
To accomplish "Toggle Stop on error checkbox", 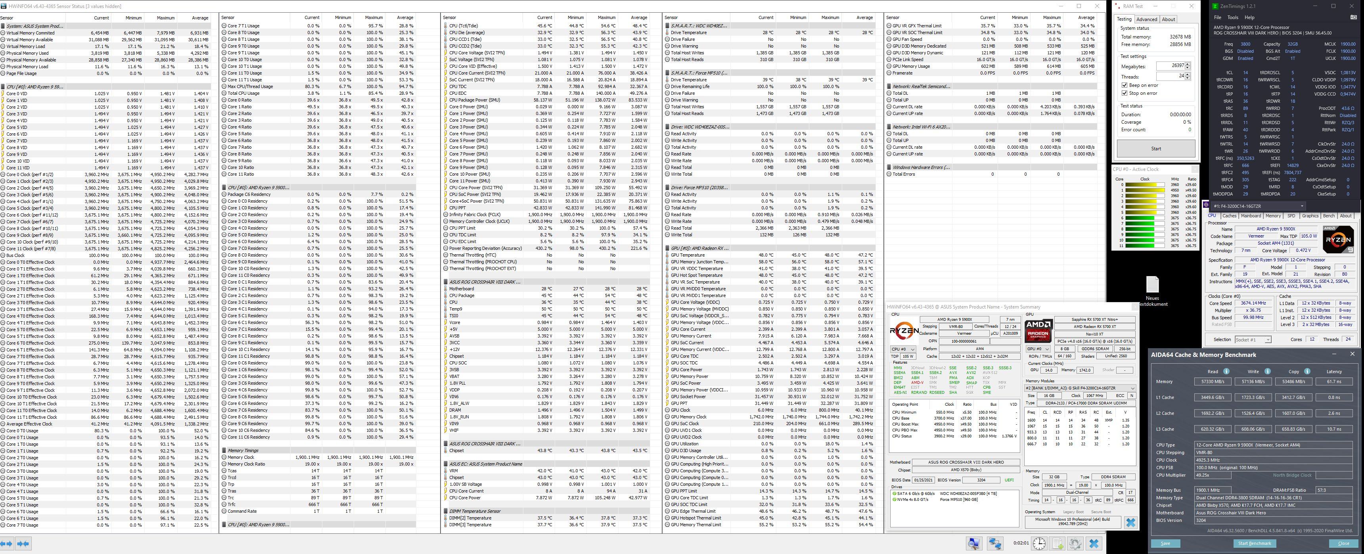I will 1124,93.
